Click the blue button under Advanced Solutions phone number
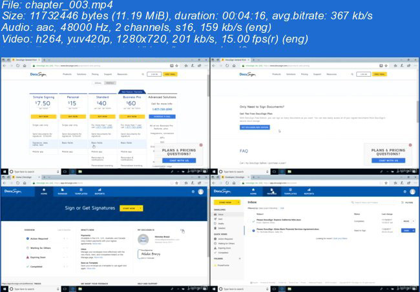Viewport: 420px width, 292px height. (162, 117)
